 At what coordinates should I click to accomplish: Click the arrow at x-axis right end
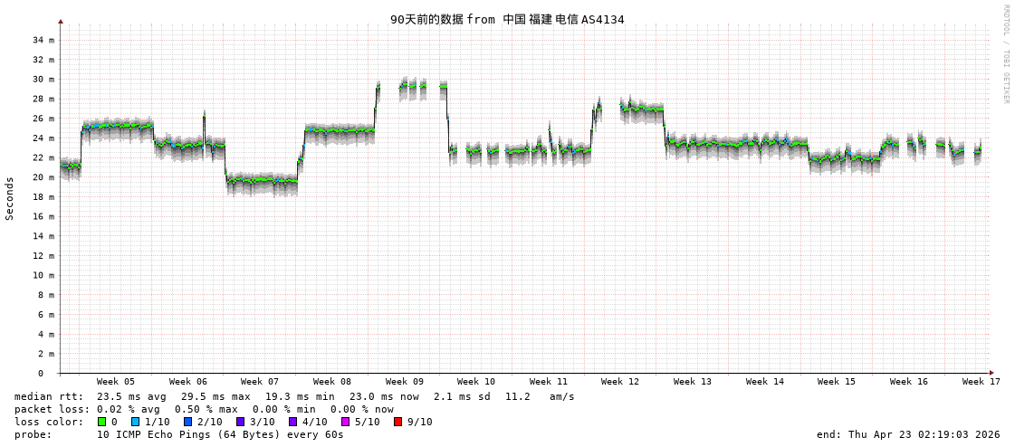point(991,373)
